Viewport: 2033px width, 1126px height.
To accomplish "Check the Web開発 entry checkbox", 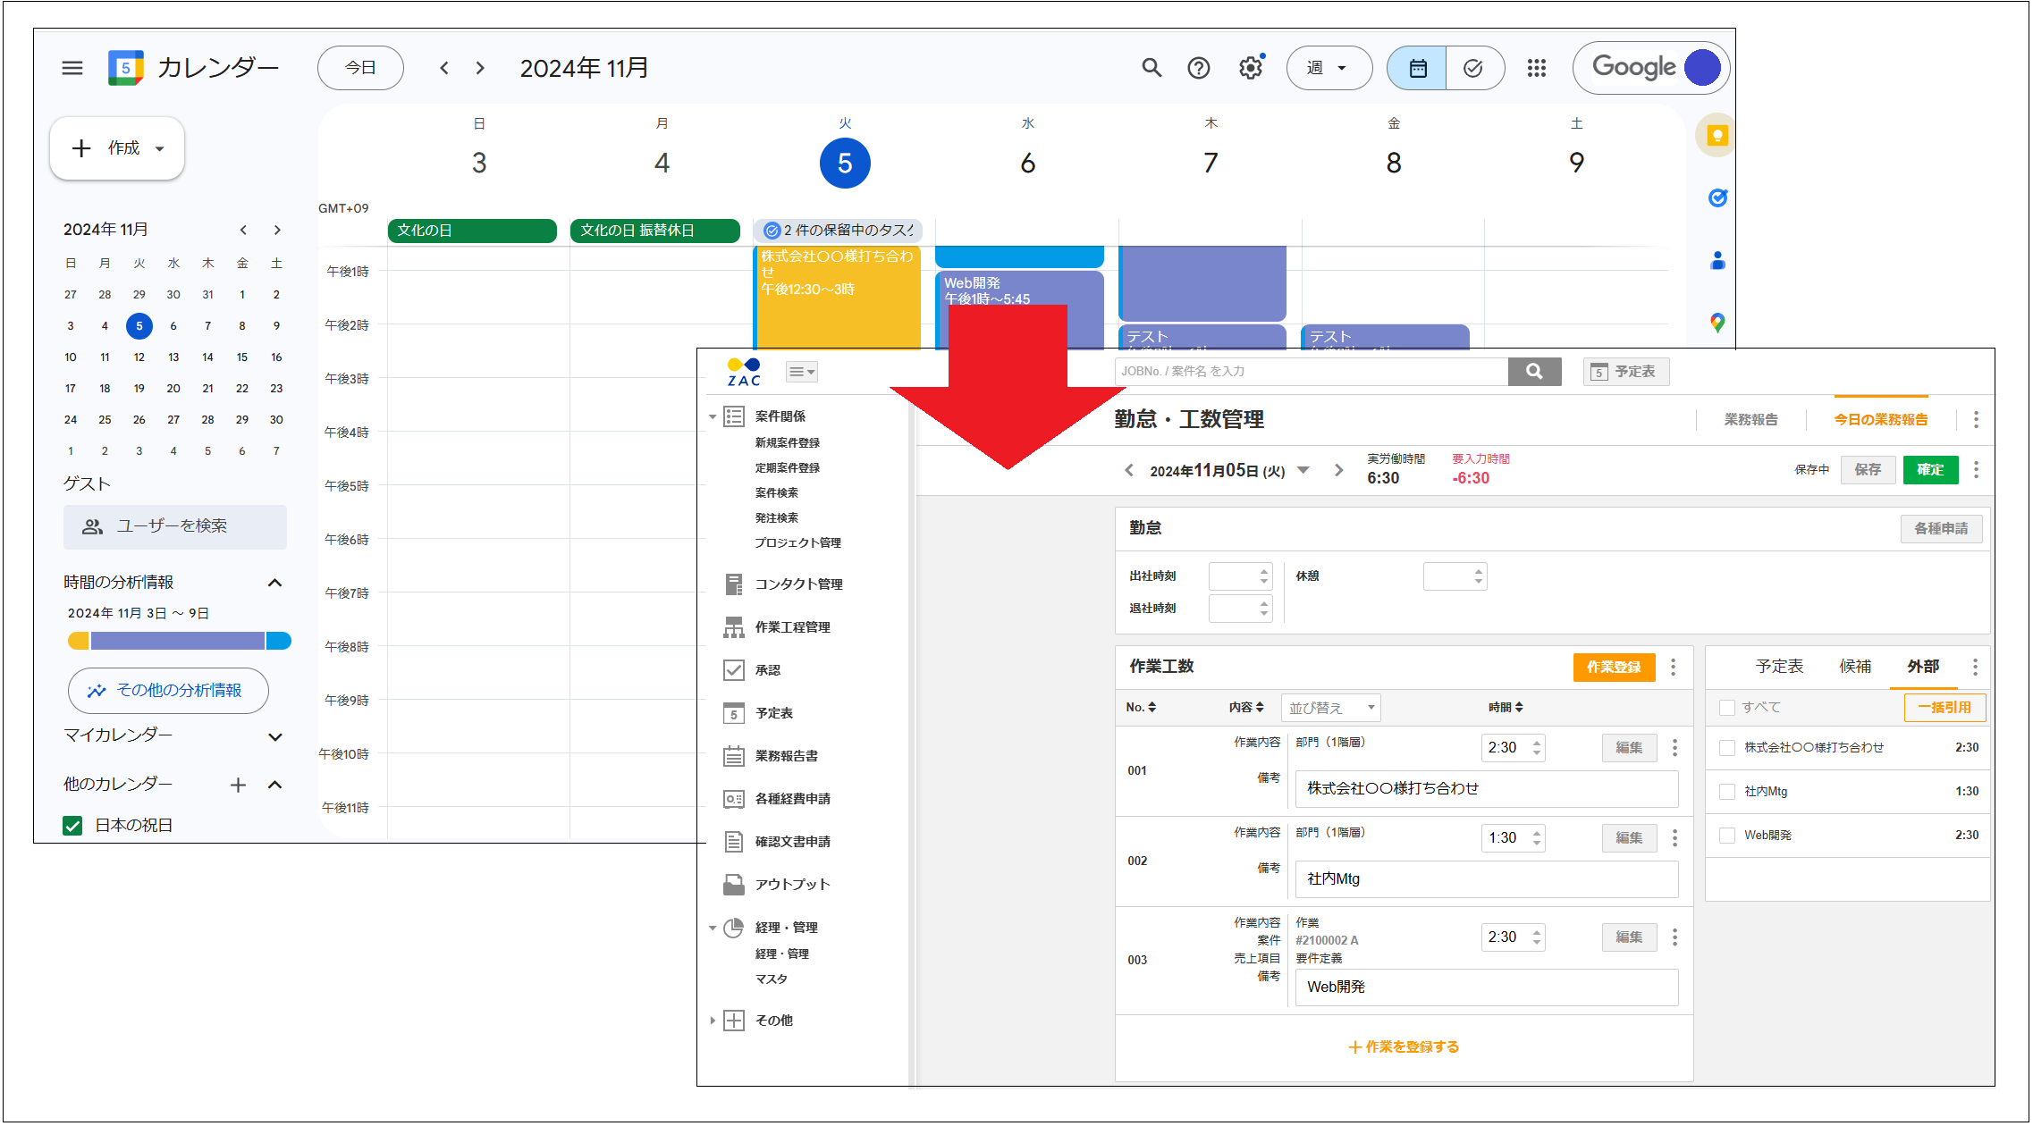I will pyautogui.click(x=1726, y=835).
